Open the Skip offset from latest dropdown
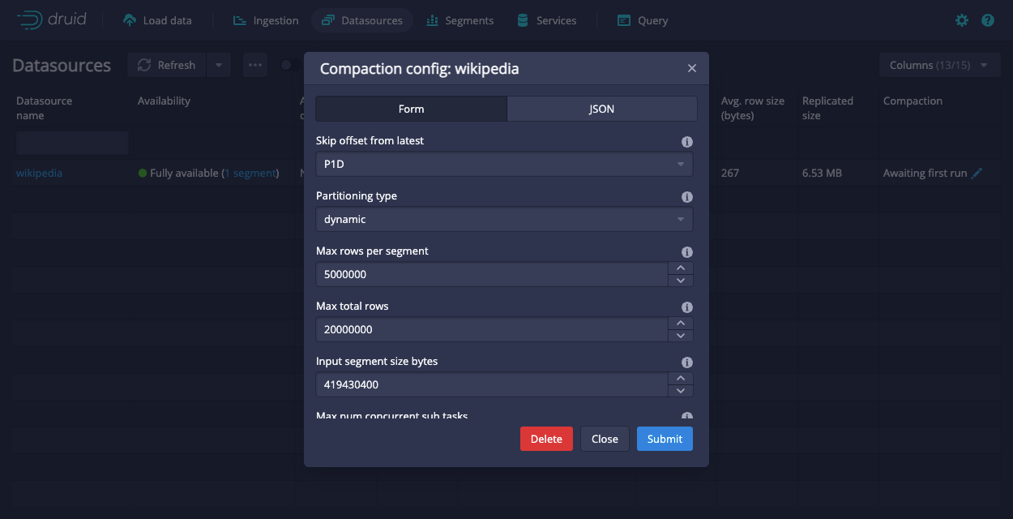The image size is (1013, 519). tap(504, 164)
